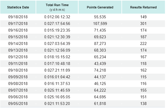
Task: Select the 09/09/2018 date cell
Action: coord(18,77)
